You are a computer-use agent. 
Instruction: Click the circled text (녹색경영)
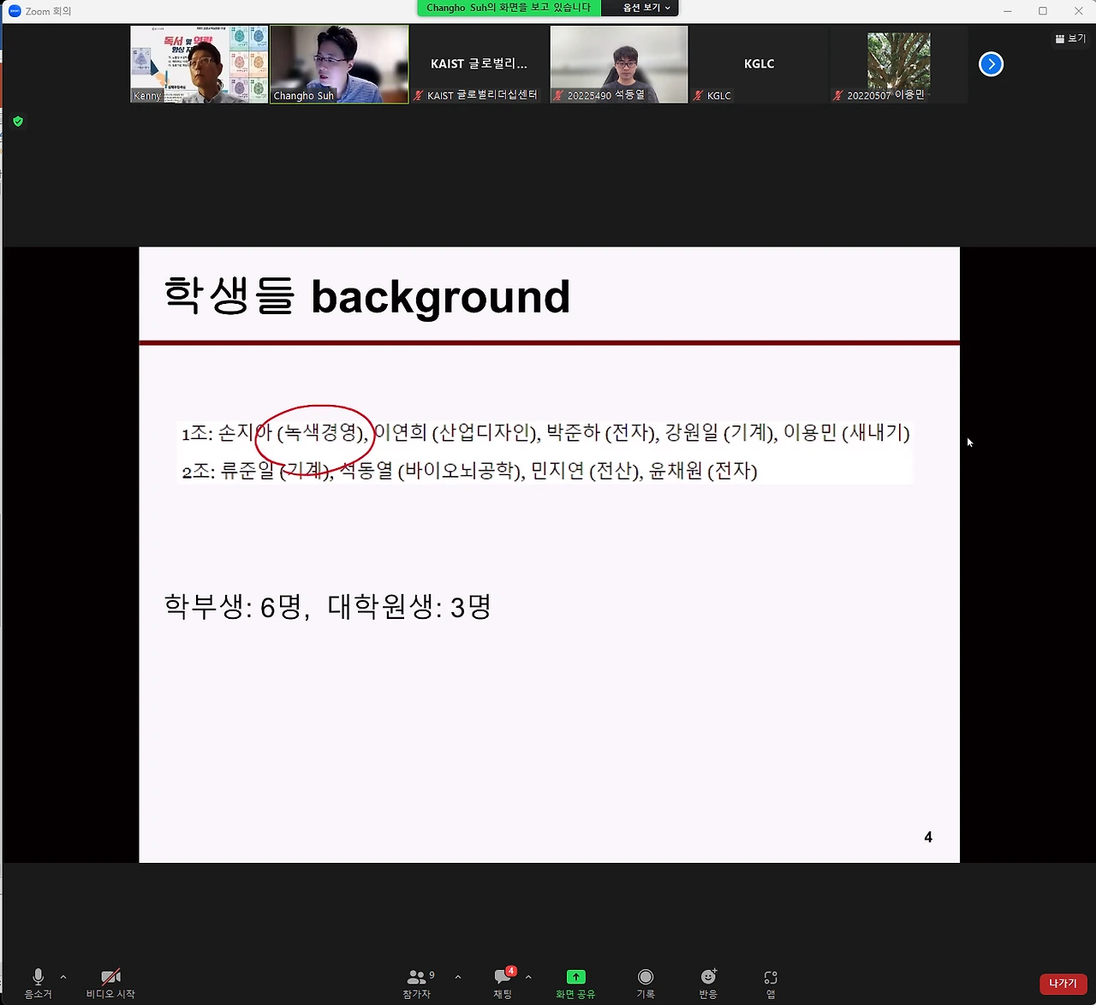coord(322,432)
